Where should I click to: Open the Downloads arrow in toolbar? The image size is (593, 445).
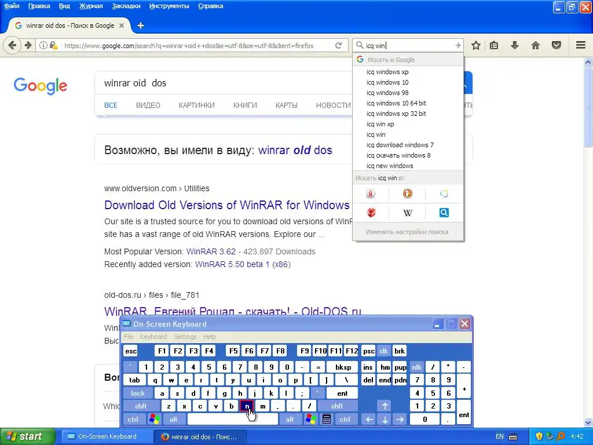tap(515, 45)
